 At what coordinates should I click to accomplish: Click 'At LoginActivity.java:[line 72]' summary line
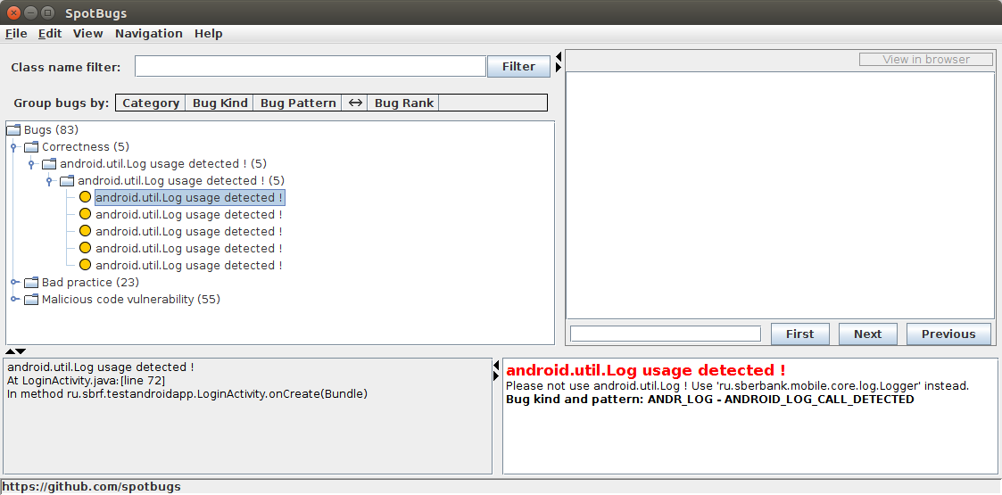point(87,381)
